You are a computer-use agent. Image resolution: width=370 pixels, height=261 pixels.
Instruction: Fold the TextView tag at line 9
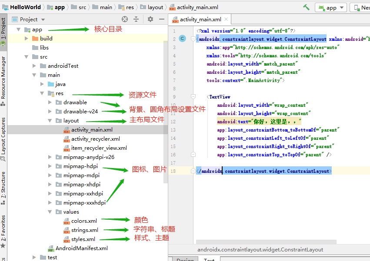tap(193, 97)
